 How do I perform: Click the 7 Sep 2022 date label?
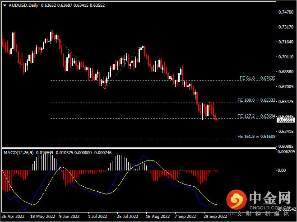coord(185,216)
